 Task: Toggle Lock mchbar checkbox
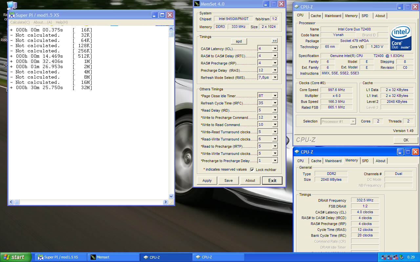pyautogui.click(x=252, y=170)
